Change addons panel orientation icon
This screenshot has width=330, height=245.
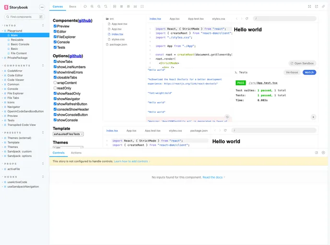click(x=316, y=153)
